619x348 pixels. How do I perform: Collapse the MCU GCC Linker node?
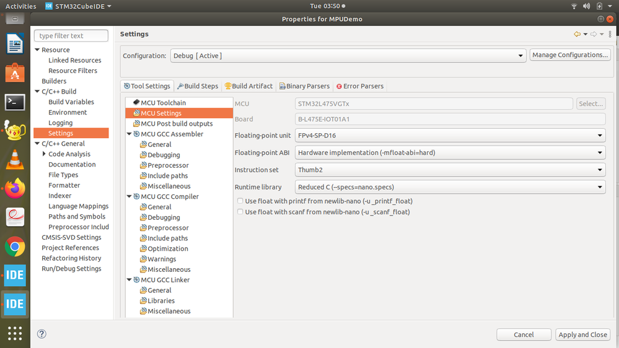(x=129, y=280)
